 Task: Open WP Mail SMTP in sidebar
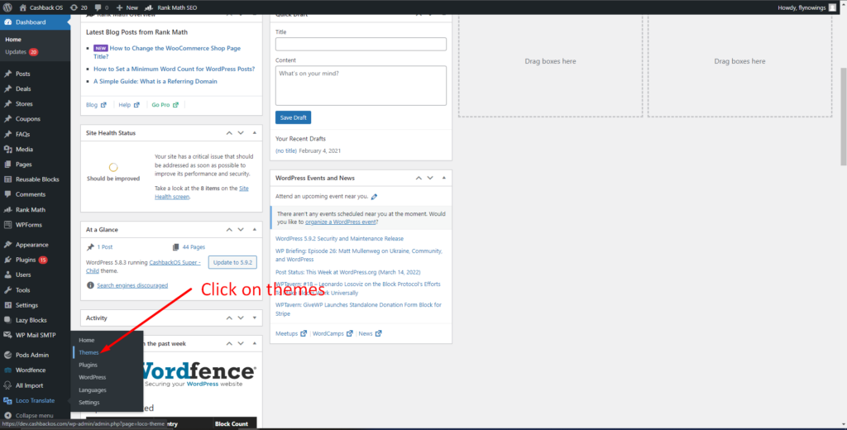(x=35, y=336)
